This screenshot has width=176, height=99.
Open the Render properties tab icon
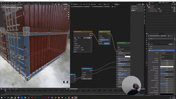(147, 38)
